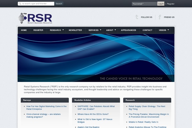Focus the search text field
The height and width of the screenshot is (128, 192).
(x=36, y=4)
